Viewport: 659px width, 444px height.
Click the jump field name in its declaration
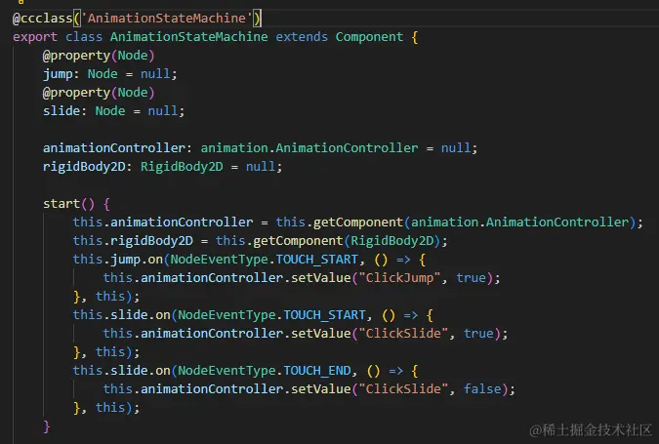58,74
